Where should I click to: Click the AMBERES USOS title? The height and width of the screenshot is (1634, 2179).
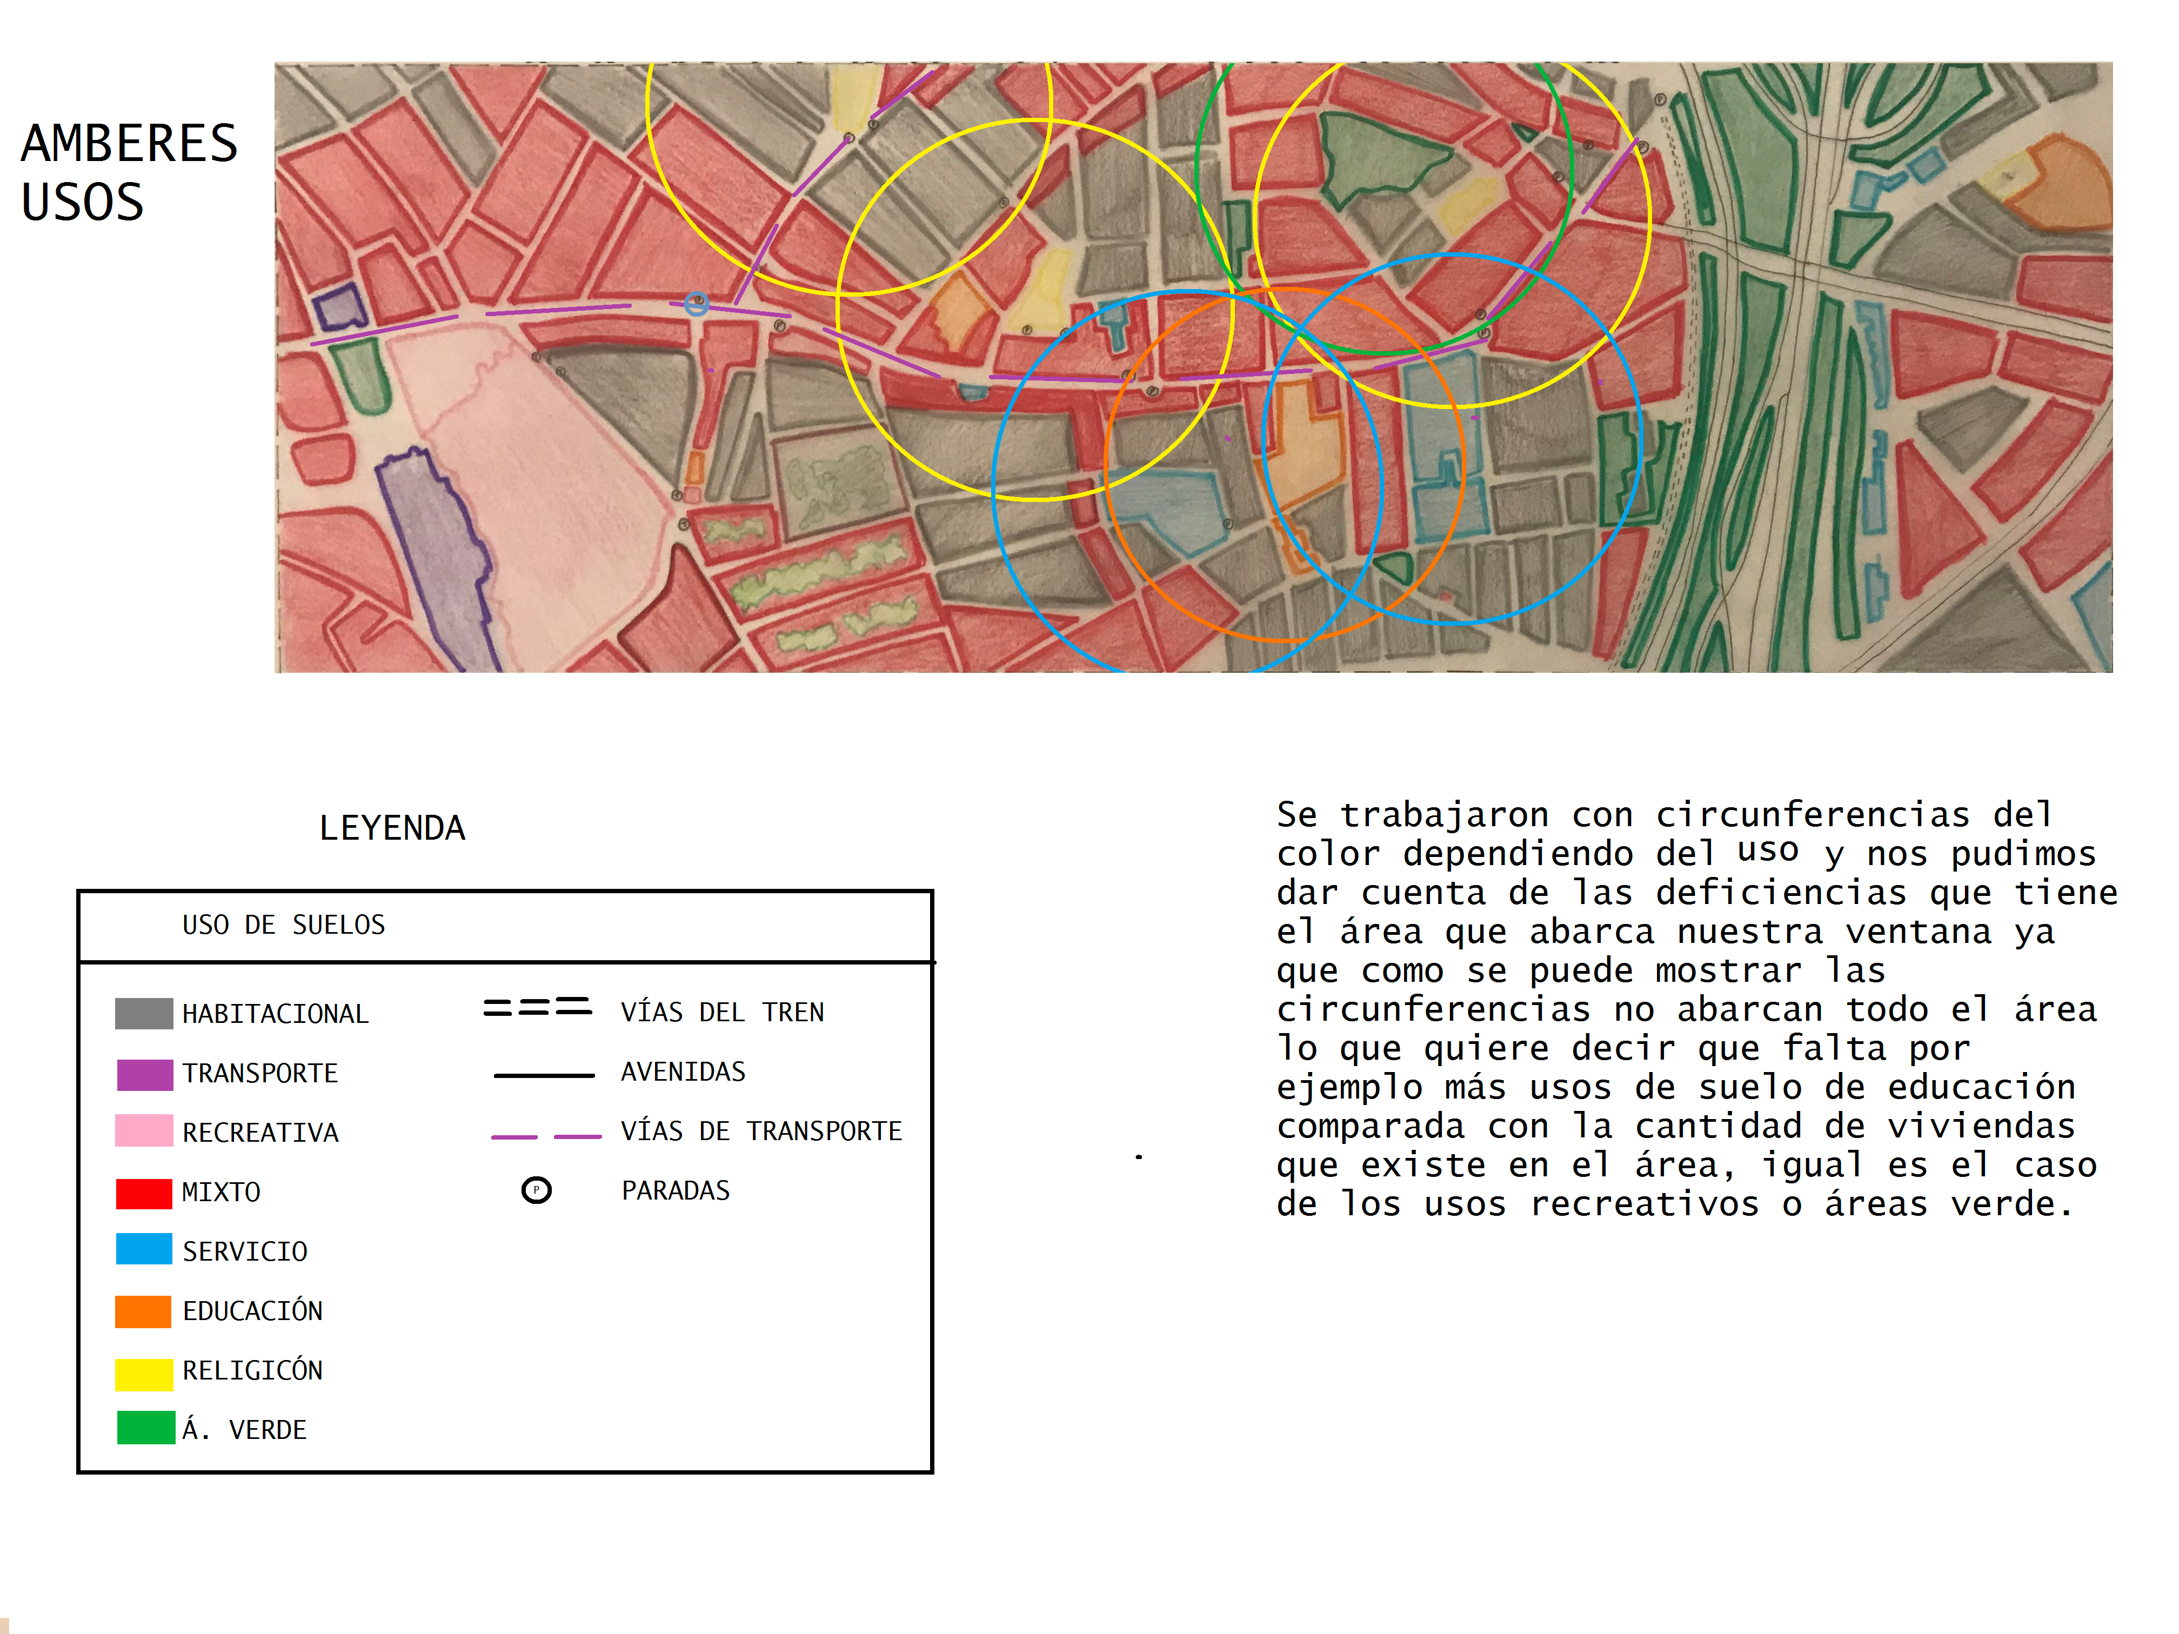(x=129, y=172)
